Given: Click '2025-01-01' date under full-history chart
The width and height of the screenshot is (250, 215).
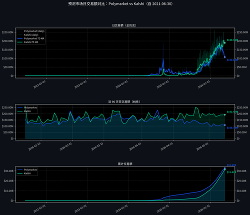Looking at the screenshot, I should point(163,84).
